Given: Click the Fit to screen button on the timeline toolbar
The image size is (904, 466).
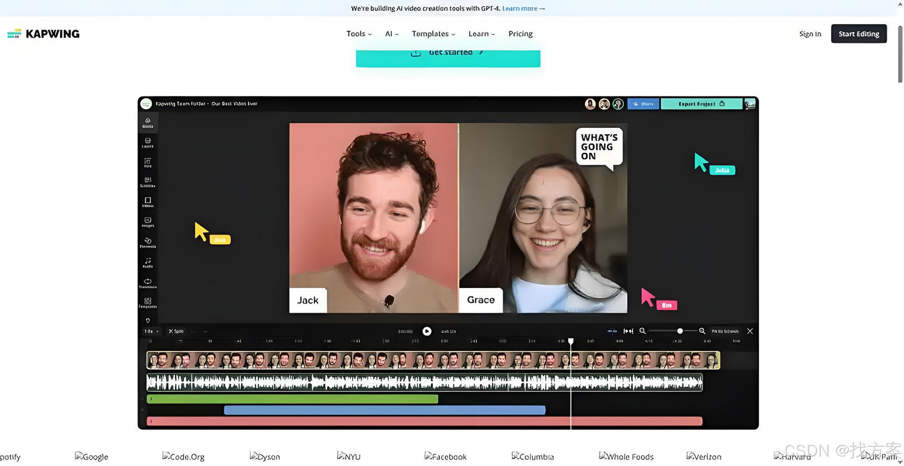Looking at the screenshot, I should [x=725, y=331].
